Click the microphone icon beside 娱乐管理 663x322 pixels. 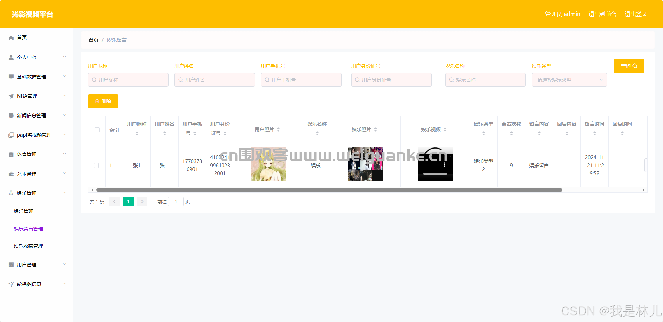[x=11, y=193]
